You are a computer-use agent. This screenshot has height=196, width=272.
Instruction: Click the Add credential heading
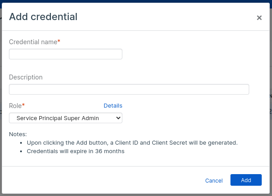(43, 17)
